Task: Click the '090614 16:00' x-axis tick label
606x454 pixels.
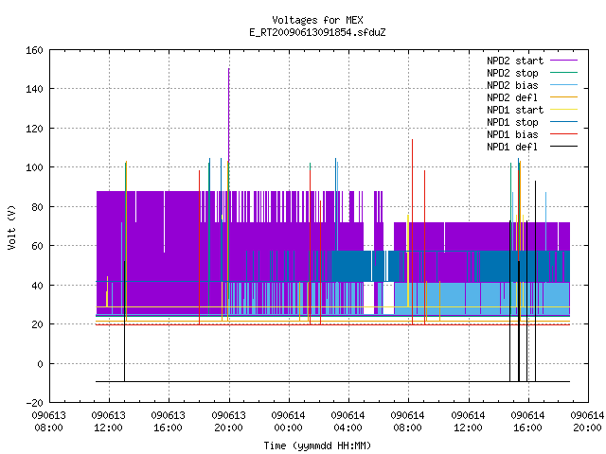Action: tap(527, 422)
